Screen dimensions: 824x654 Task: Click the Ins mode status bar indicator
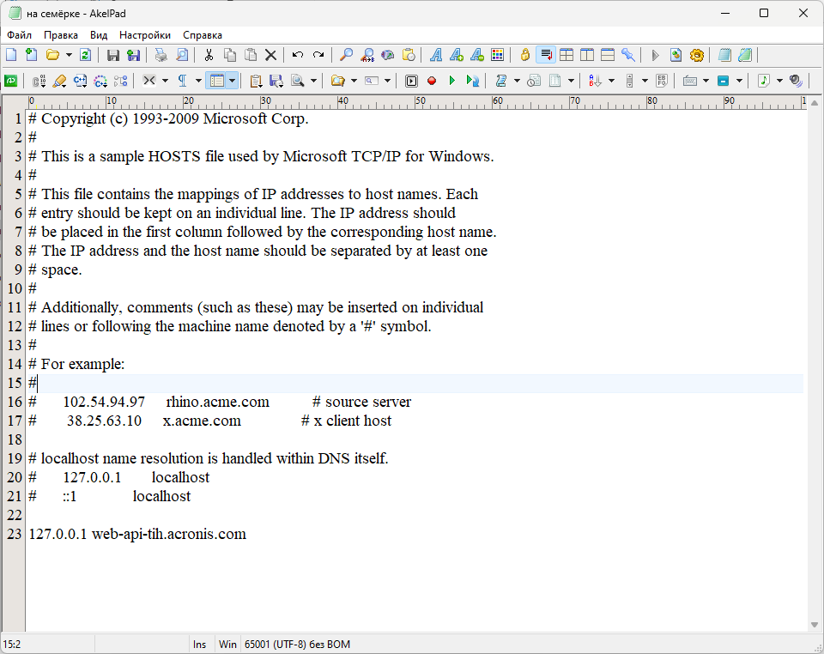click(199, 645)
